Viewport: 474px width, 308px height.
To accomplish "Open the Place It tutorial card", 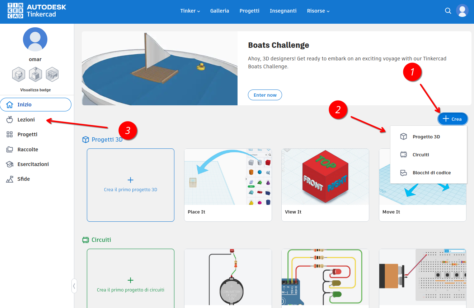I will 228,185.
